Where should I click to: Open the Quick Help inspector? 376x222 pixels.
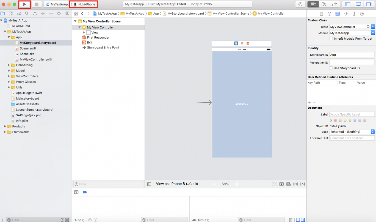coord(329,14)
